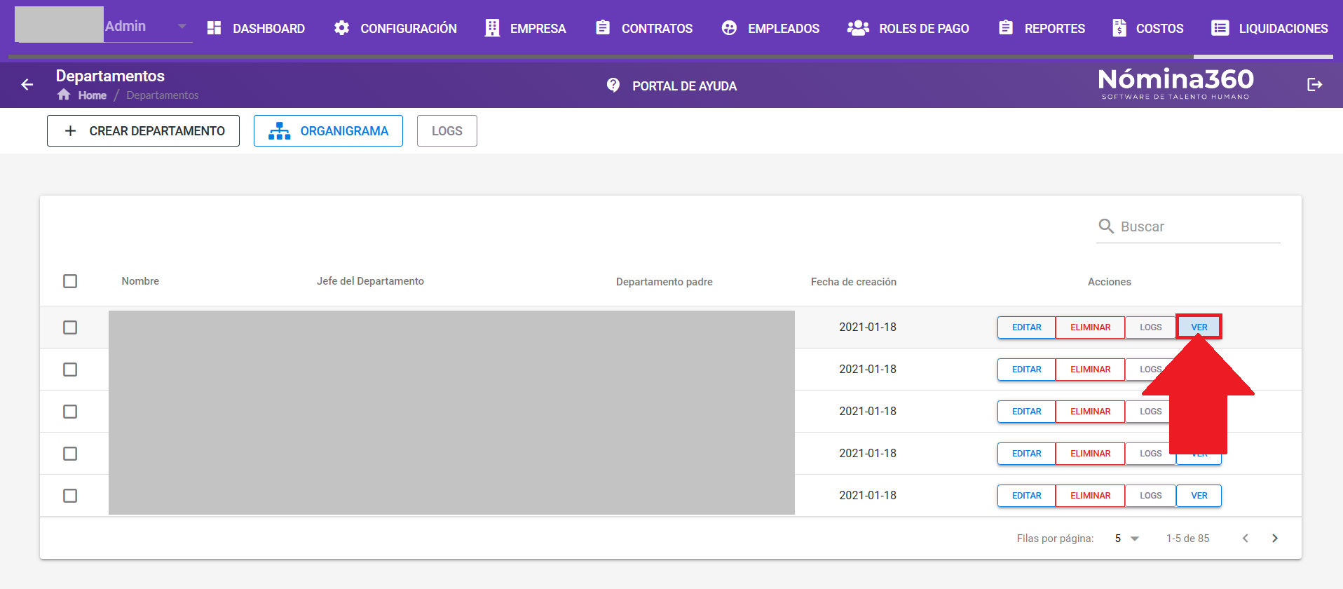This screenshot has width=1343, height=589.
Task: Click Editar in the first row
Action: [x=1026, y=327]
